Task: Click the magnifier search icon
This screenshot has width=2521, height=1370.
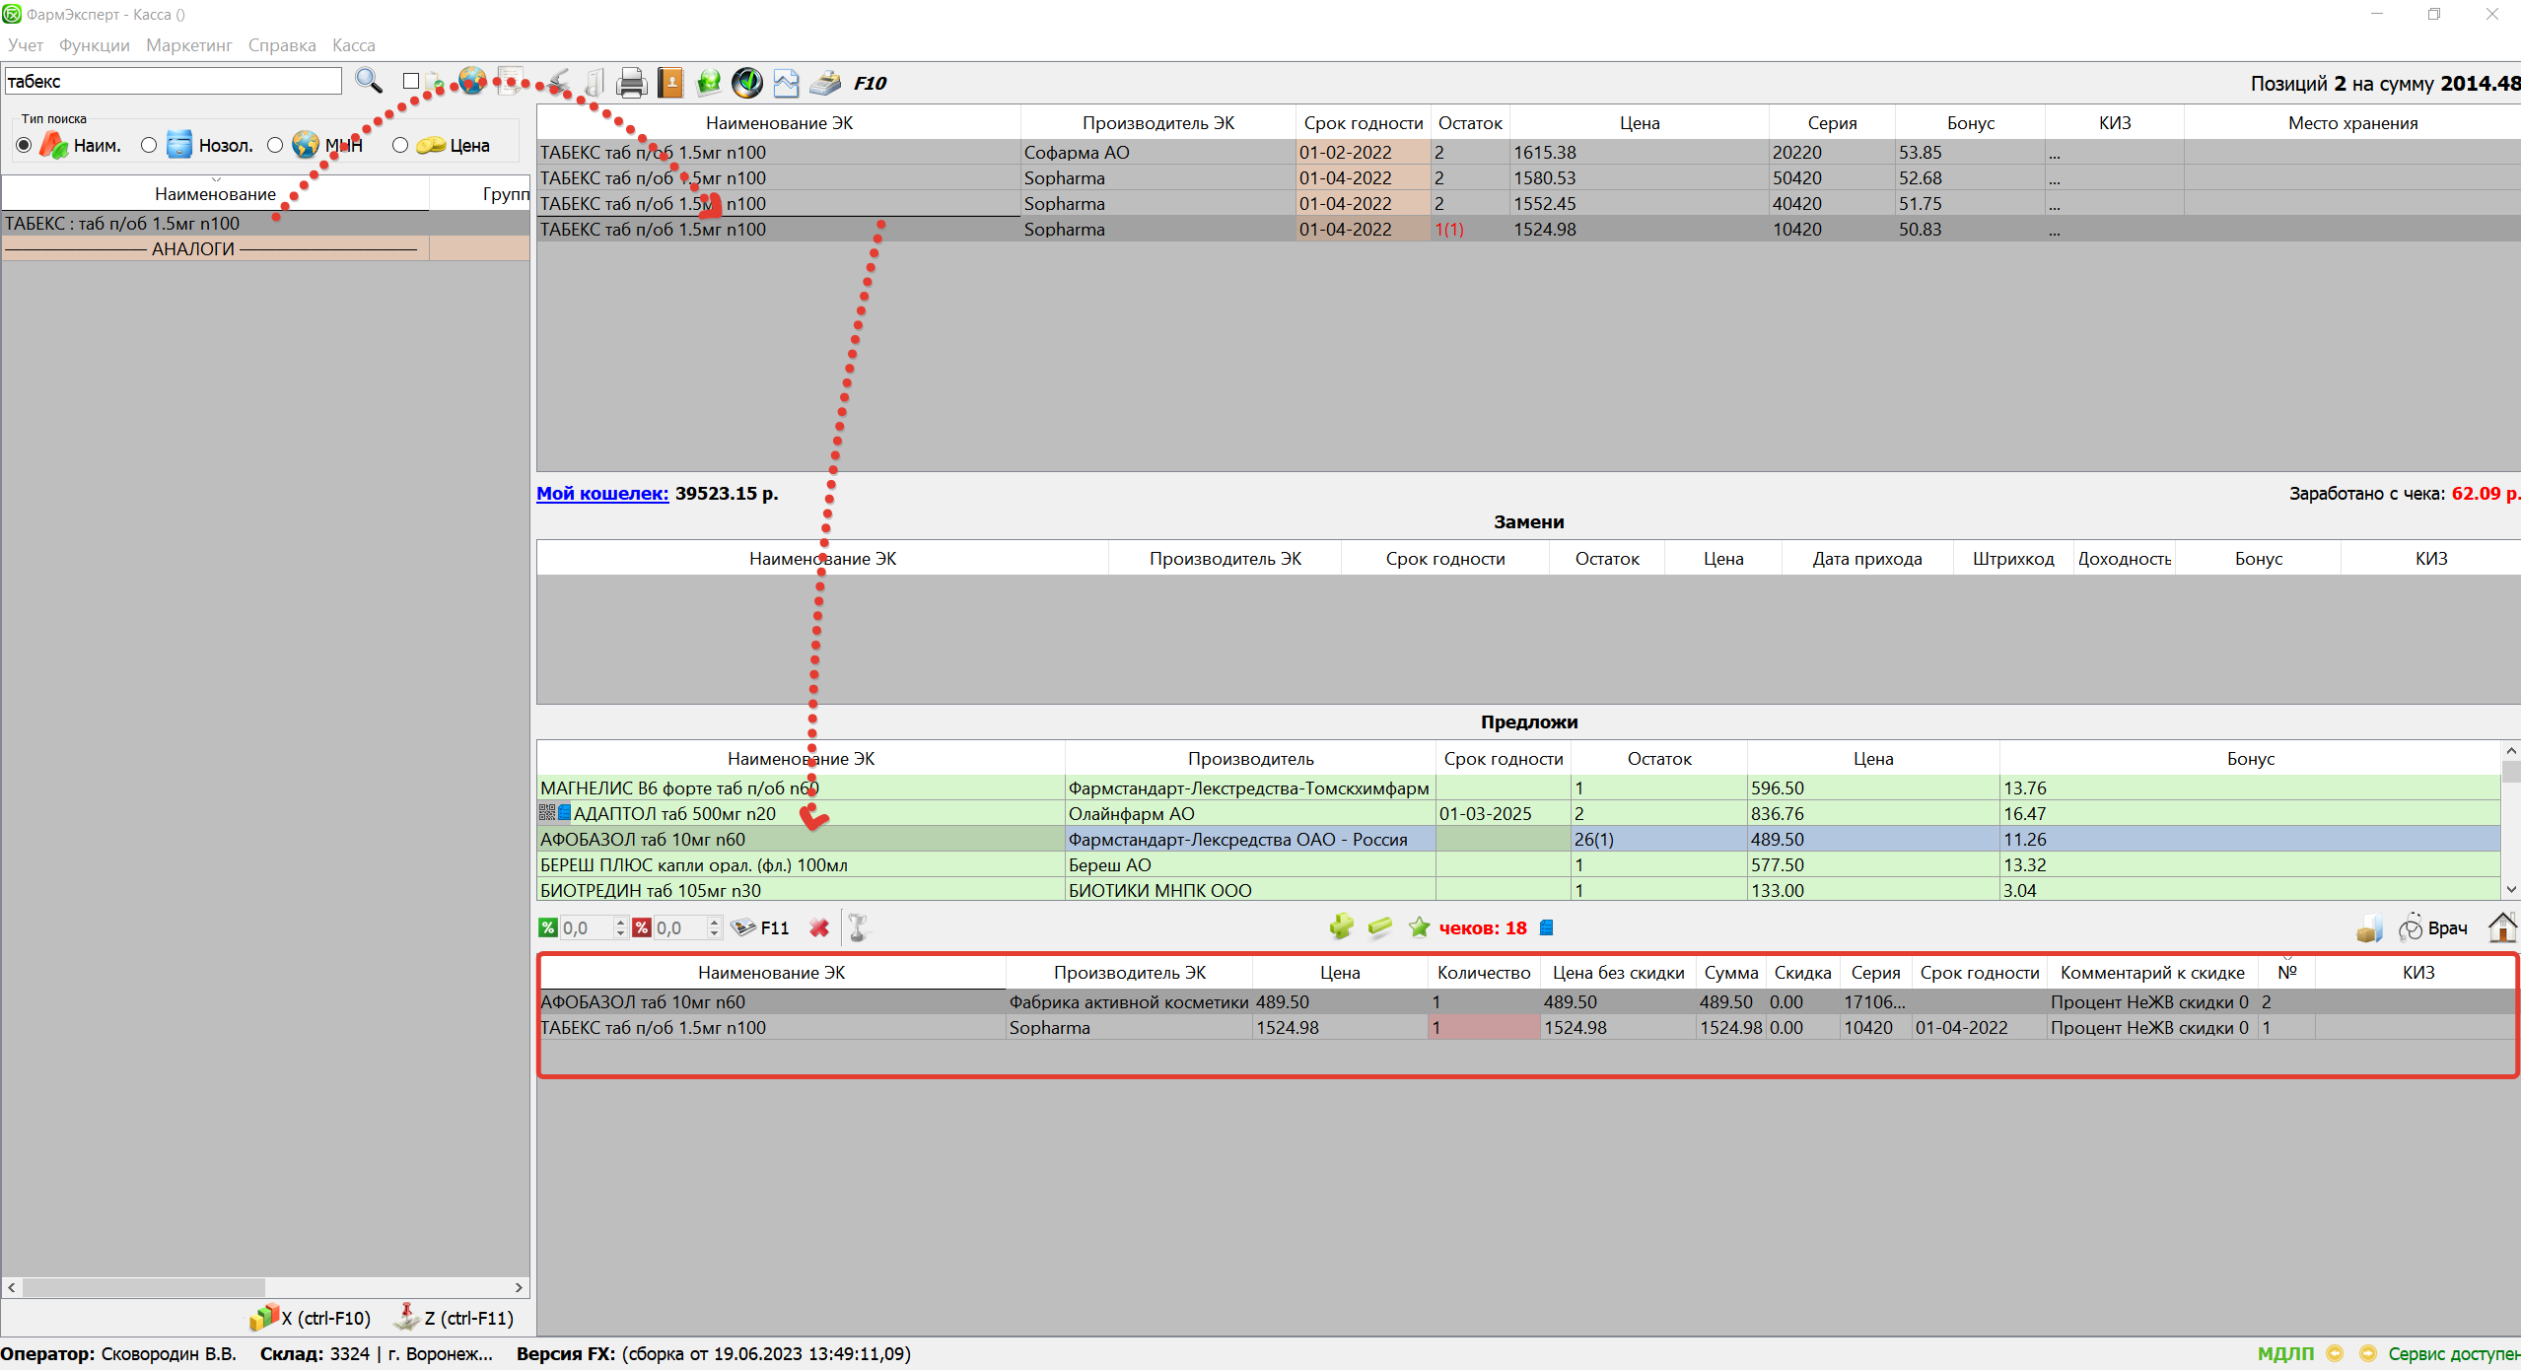Action: [x=369, y=82]
